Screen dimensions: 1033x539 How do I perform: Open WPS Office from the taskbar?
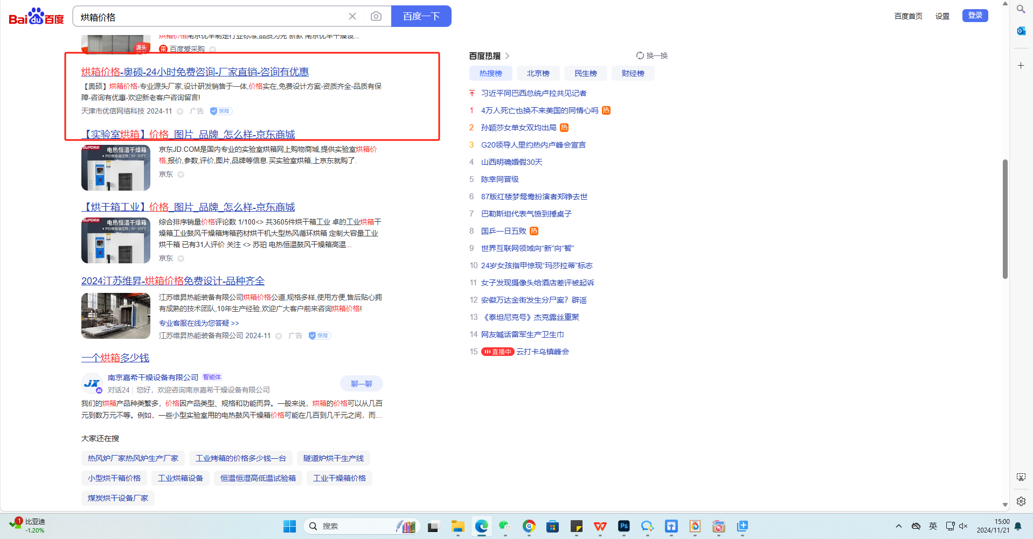pyautogui.click(x=600, y=526)
